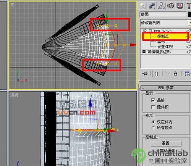Select 可编辑多边形 in the stack
The image size is (191, 166).
pyautogui.click(x=159, y=52)
